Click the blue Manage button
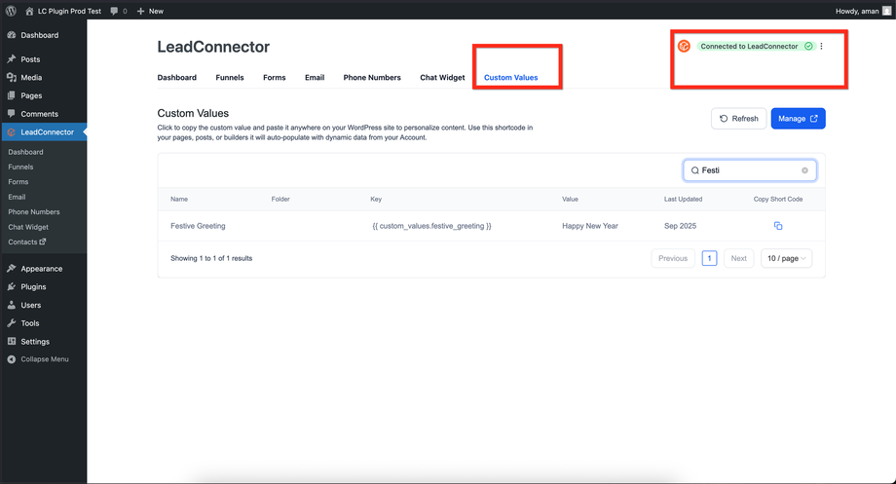This screenshot has width=896, height=484. coord(798,118)
